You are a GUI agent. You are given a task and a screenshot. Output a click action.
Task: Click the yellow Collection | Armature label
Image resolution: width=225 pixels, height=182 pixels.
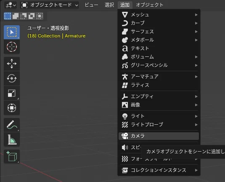coord(56,36)
